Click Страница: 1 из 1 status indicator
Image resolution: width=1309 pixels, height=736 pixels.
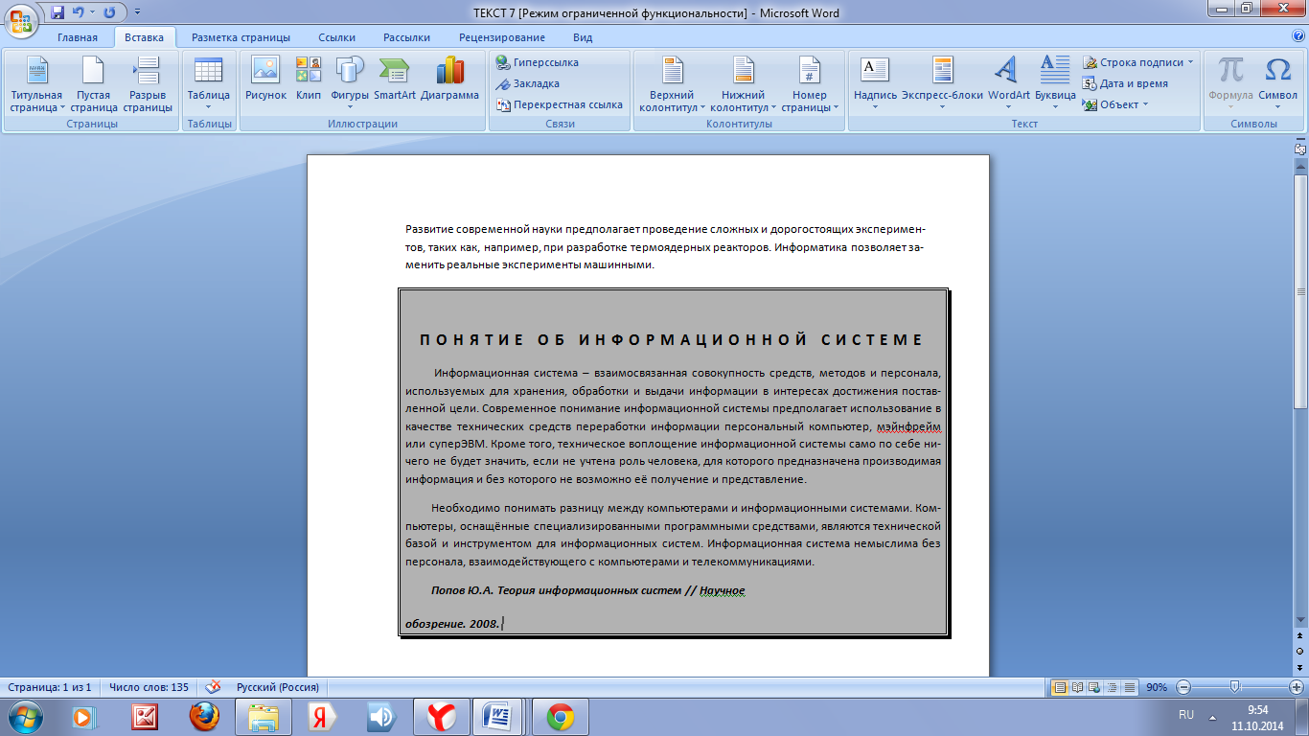(x=50, y=687)
